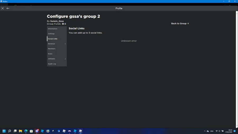Minimize the Roblox window
Image resolution: width=238 pixels, height=134 pixels.
(x=223, y=1)
